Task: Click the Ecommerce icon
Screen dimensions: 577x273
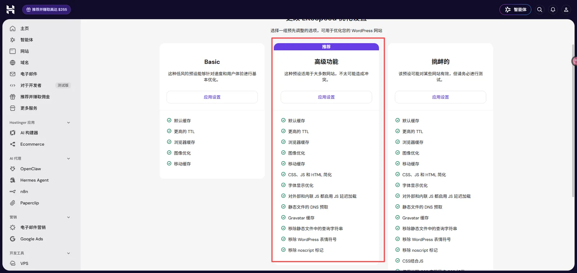Action: click(13, 144)
